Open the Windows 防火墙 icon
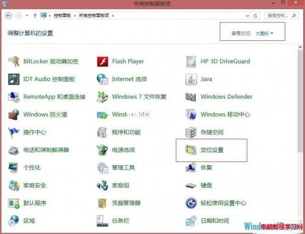This screenshot has width=305, height=234. click(x=13, y=115)
